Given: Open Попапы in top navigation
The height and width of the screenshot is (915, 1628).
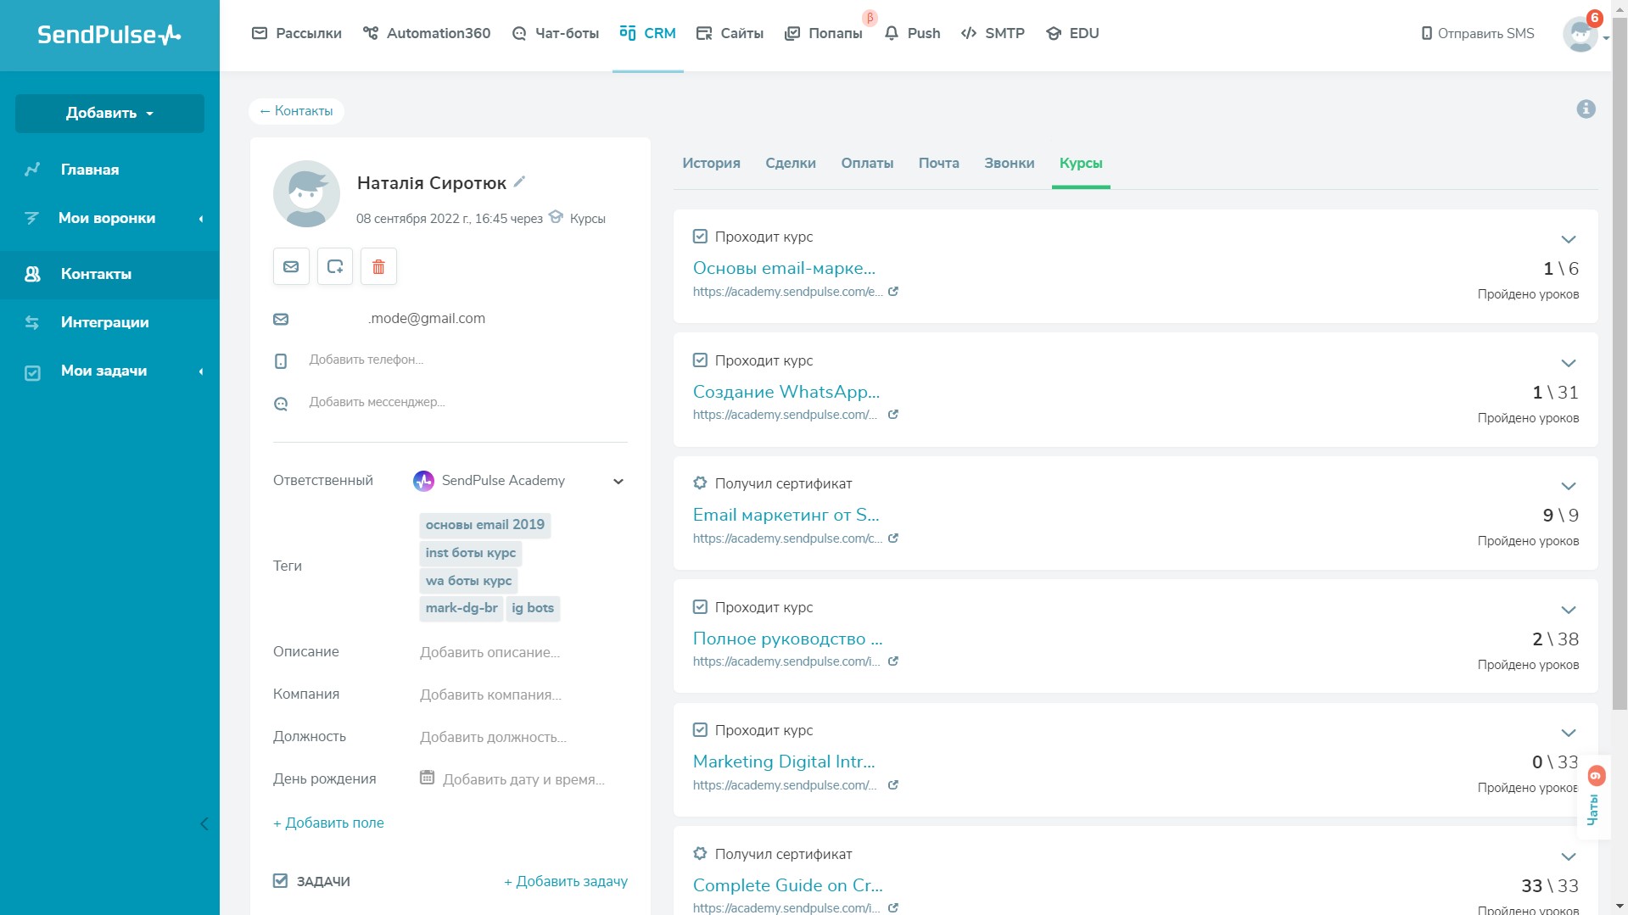Looking at the screenshot, I should pyautogui.click(x=824, y=33).
